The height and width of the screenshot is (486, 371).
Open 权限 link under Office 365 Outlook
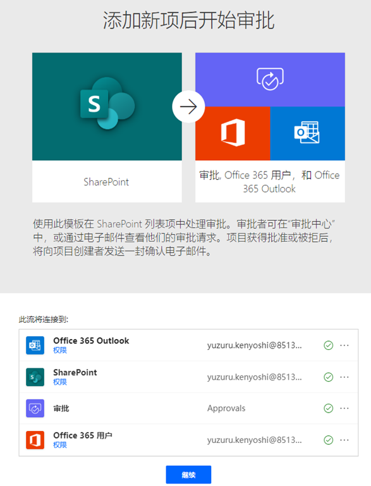tap(60, 350)
